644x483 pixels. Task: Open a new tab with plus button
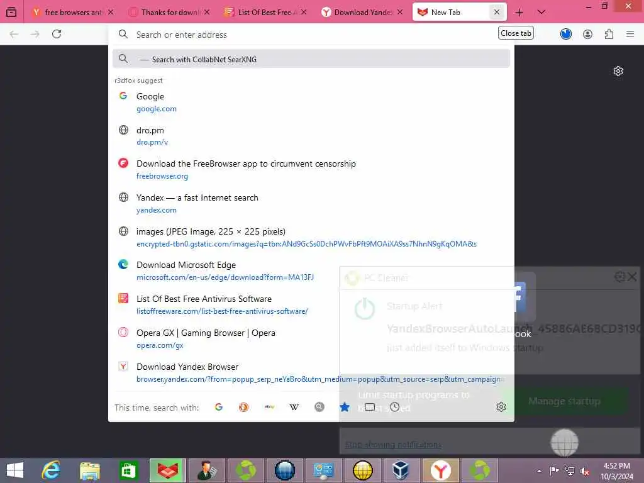(519, 13)
